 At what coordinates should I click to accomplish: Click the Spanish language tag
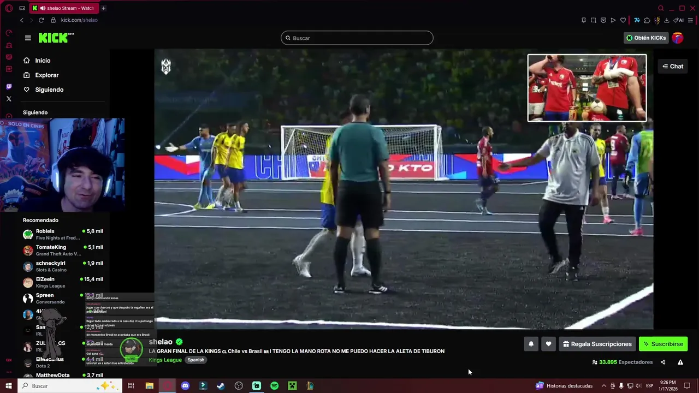pyautogui.click(x=196, y=360)
